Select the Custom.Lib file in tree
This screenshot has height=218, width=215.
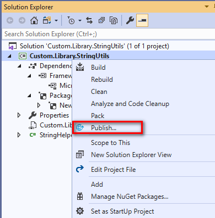point(56,125)
